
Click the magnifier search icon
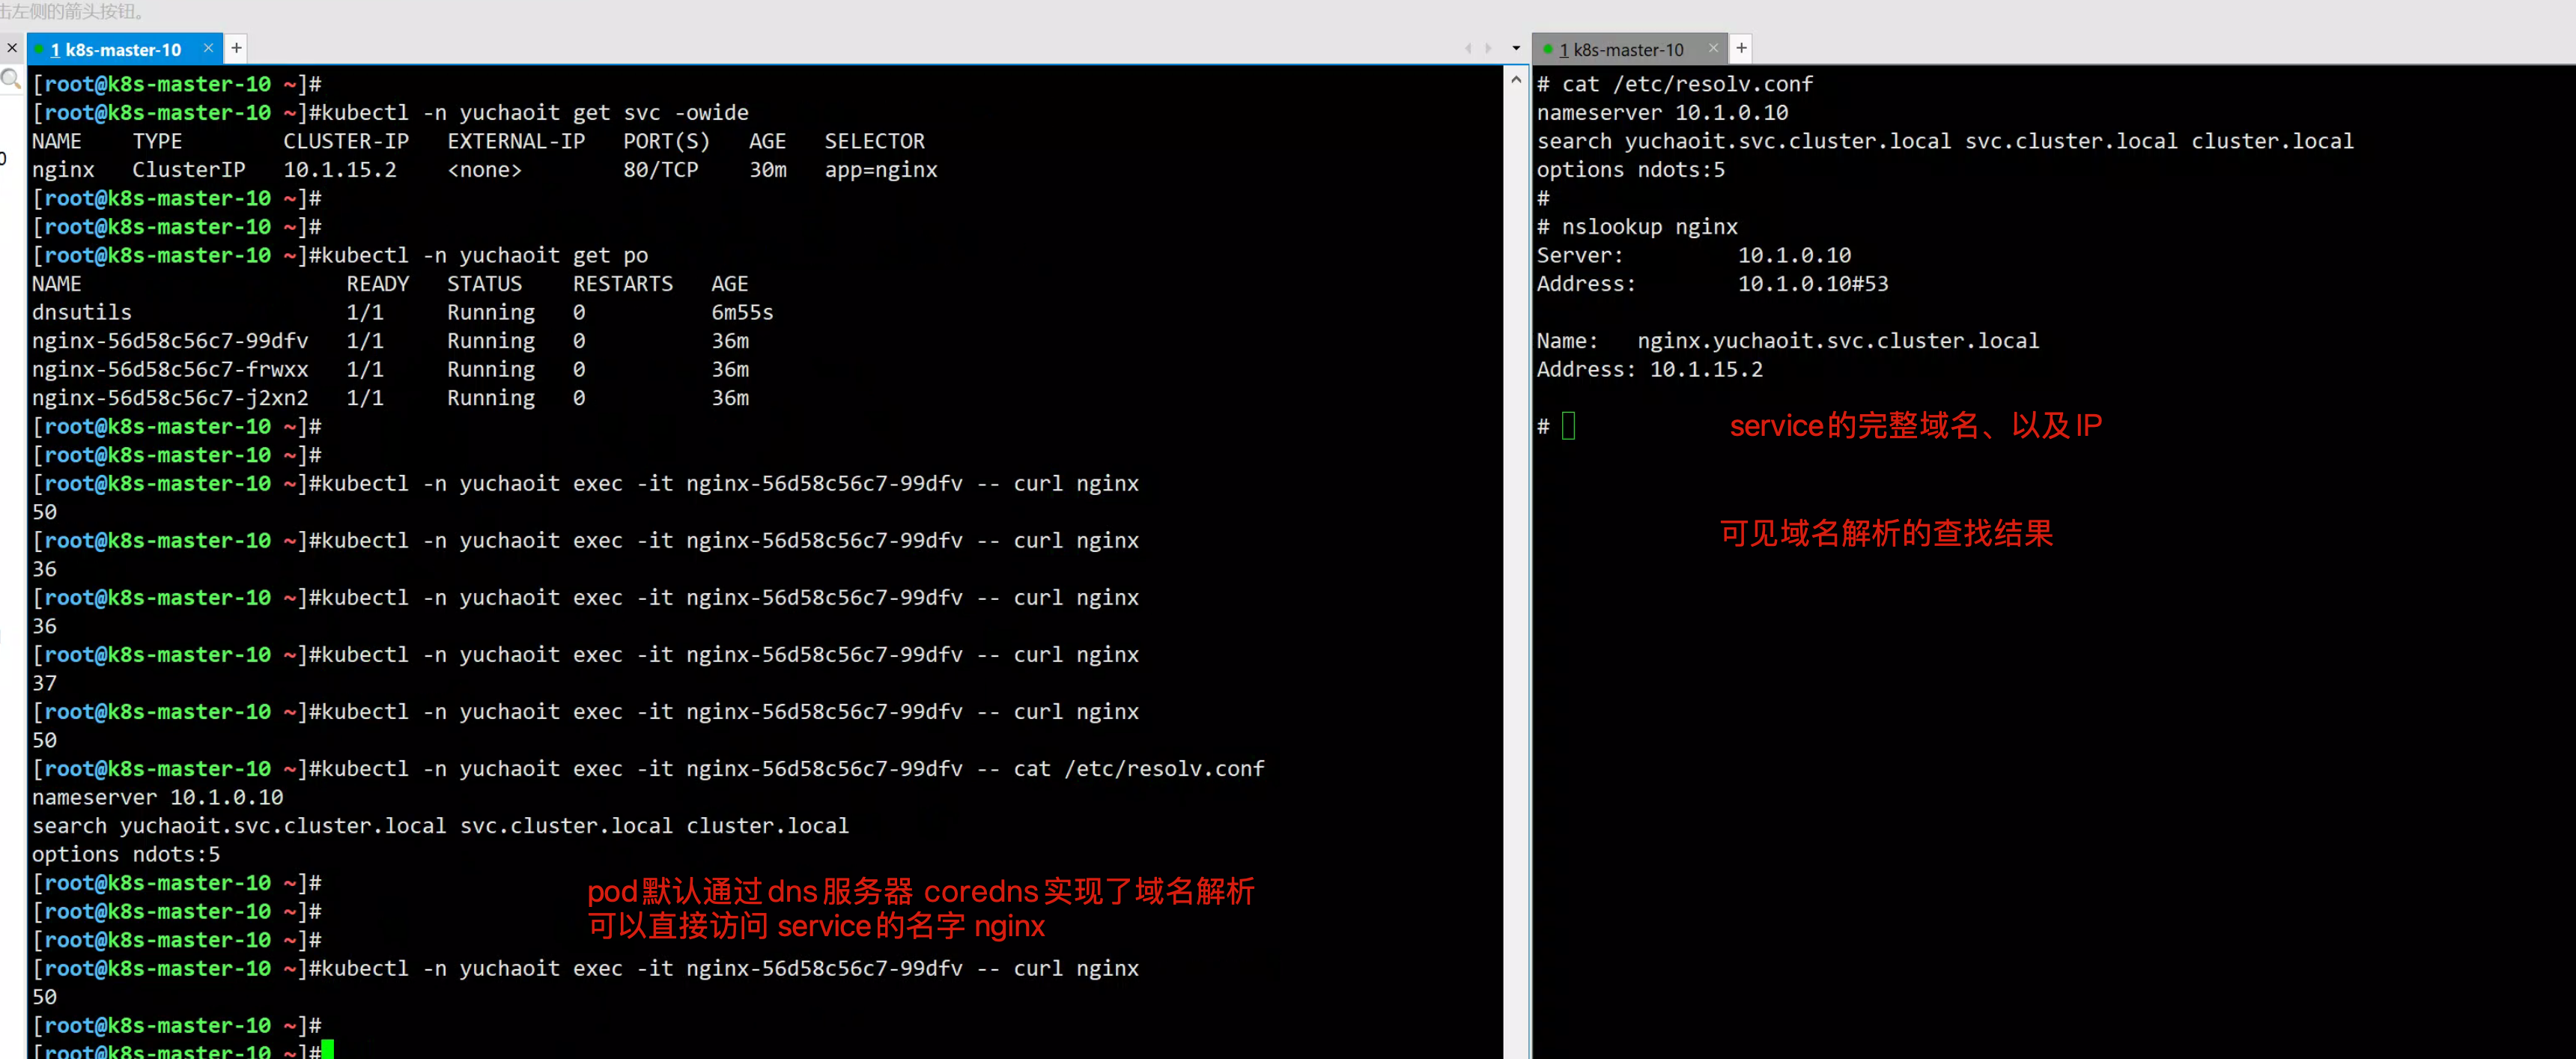point(11,79)
